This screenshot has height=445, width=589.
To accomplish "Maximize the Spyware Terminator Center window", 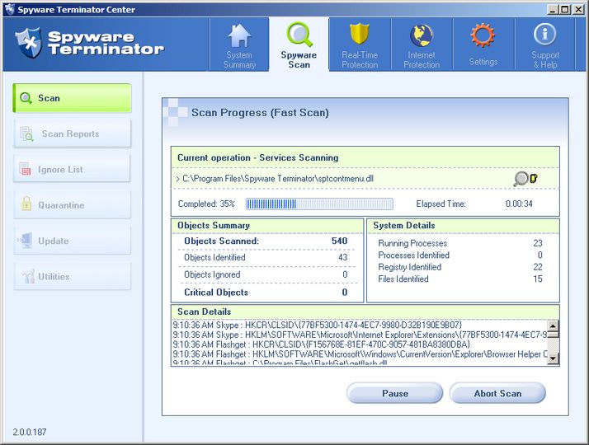I will click(564, 9).
